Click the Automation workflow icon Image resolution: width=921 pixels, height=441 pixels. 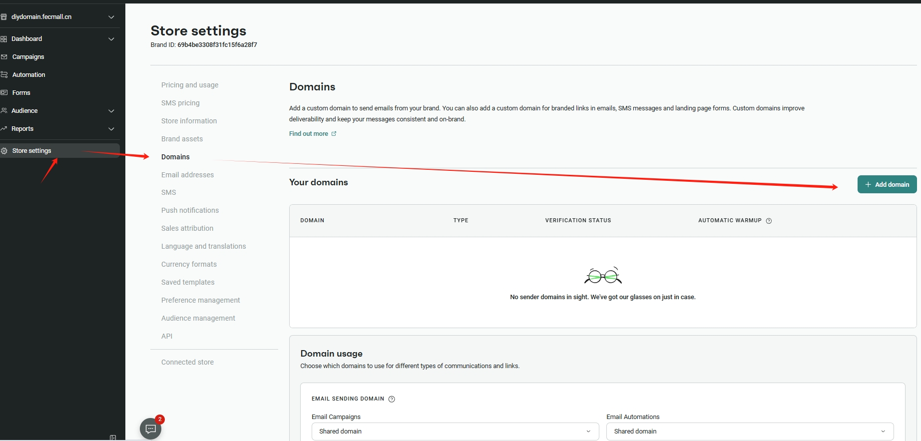4,75
